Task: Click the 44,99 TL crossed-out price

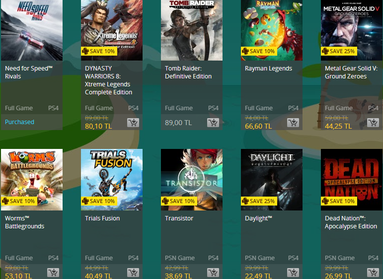Action: [96, 268]
